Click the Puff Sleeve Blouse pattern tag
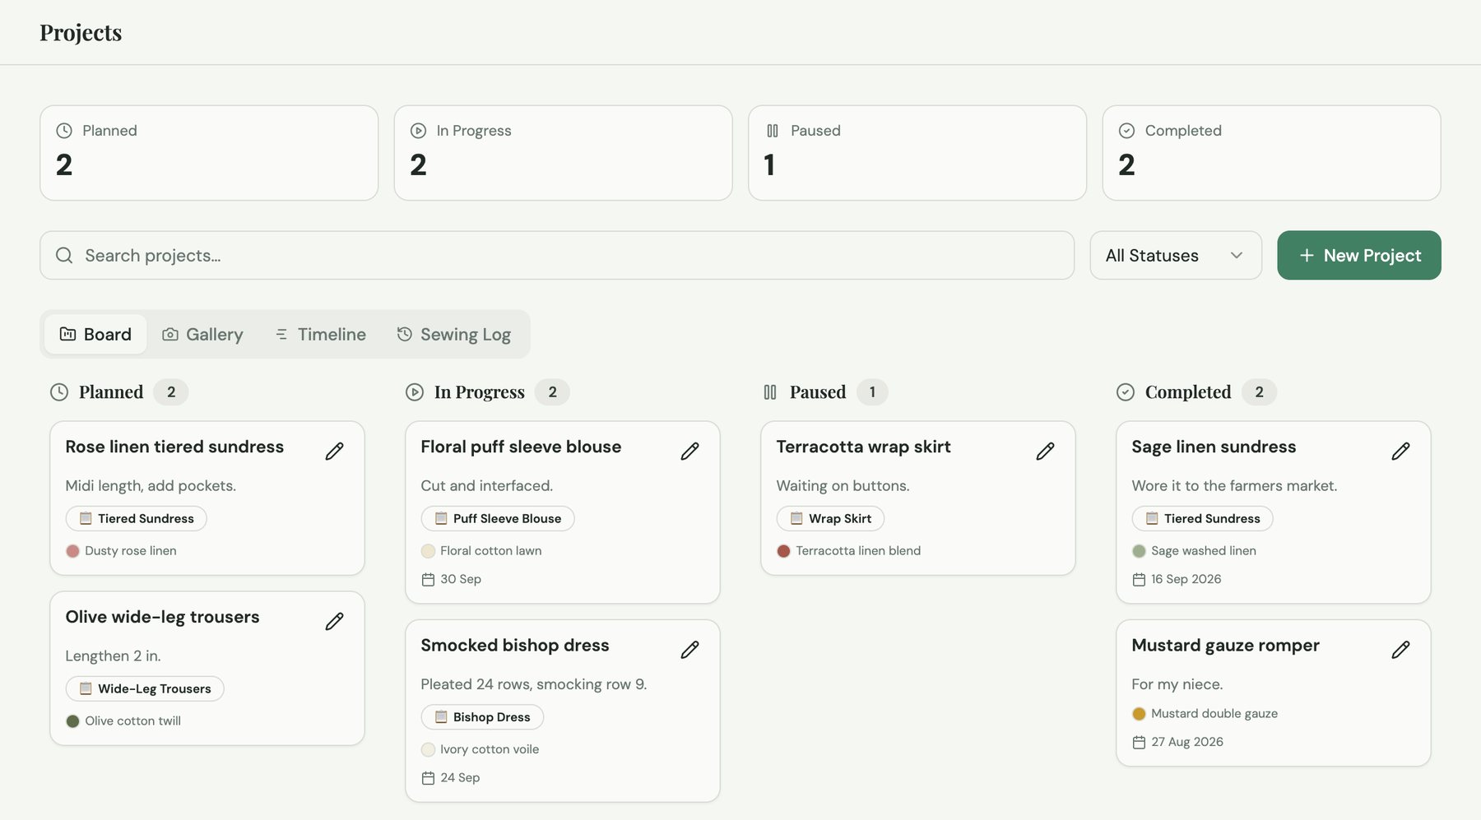 [x=498, y=518]
